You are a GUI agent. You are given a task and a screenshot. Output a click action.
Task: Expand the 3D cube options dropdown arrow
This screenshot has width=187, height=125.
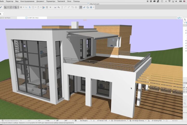[94, 7]
